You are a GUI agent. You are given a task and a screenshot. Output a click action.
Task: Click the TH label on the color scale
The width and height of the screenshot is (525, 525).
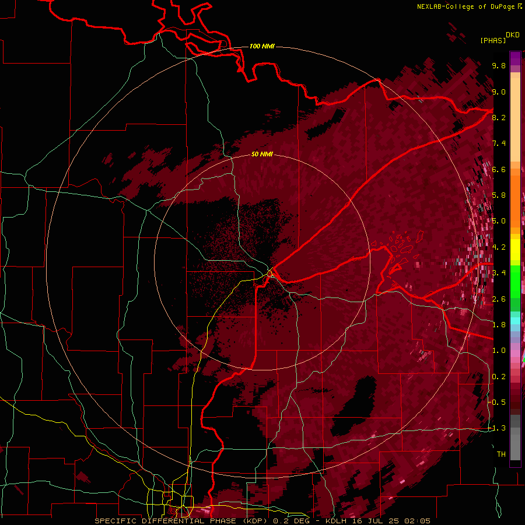coord(501,454)
